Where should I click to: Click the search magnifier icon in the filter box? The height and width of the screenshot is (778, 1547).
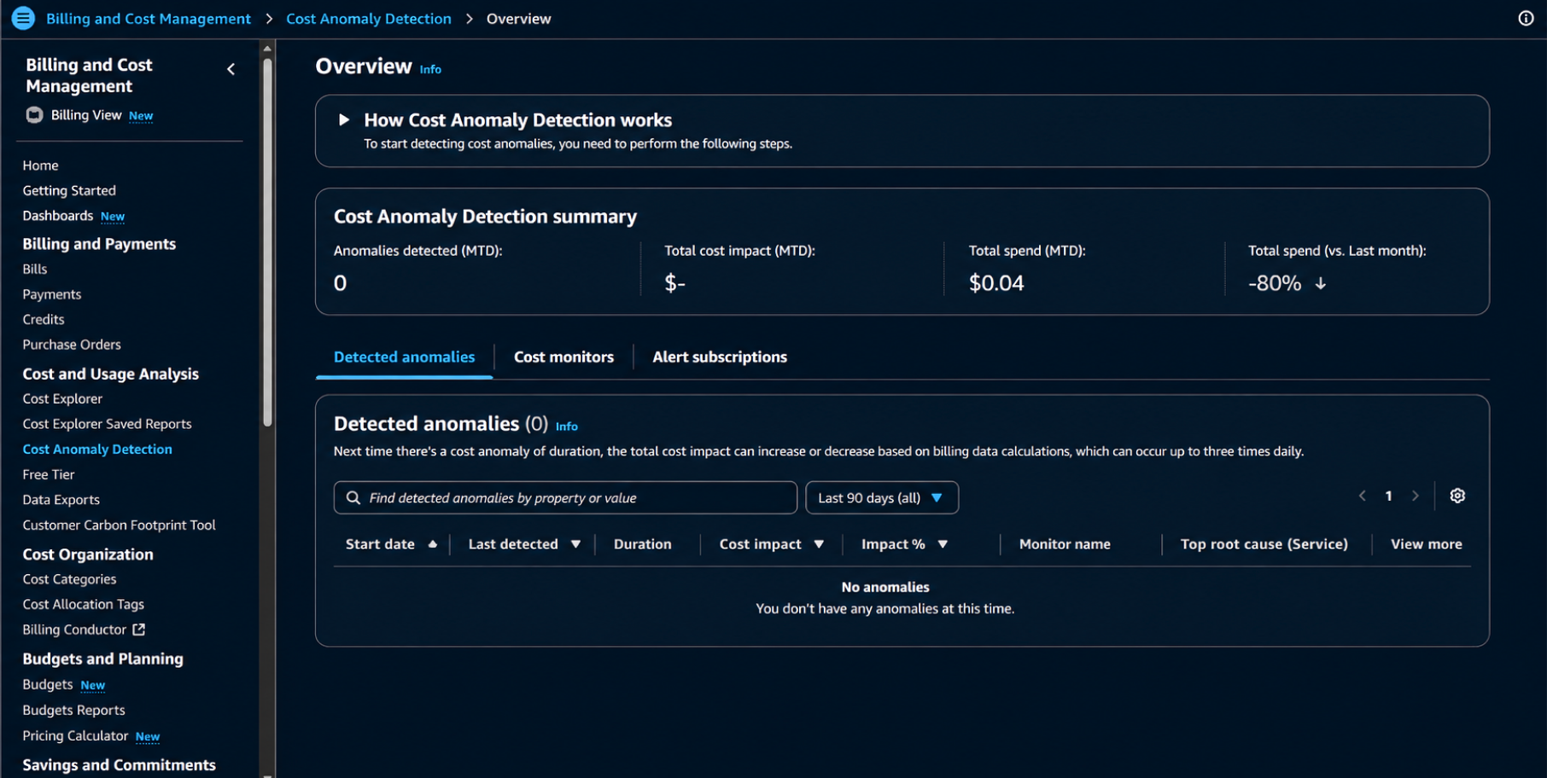353,497
